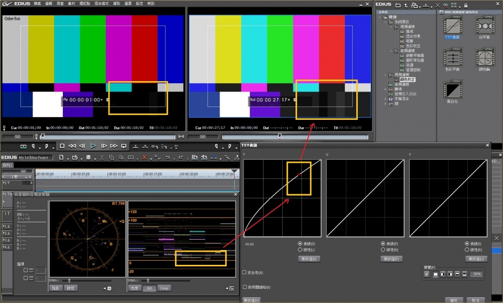Image resolution: width=503 pixels, height=303 pixels.
Task: Click the 確定 button in YUV dialog
Action: [x=454, y=300]
